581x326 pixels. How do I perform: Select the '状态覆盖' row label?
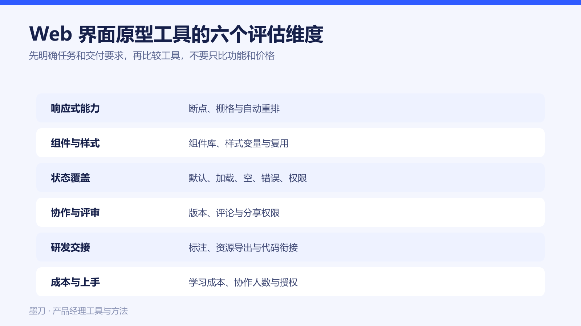[70, 178]
